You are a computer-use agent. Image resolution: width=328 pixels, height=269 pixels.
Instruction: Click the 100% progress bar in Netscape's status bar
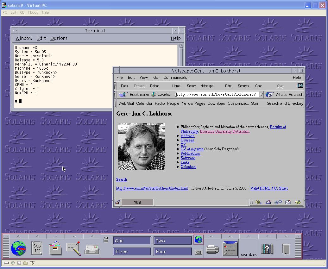pos(138,202)
